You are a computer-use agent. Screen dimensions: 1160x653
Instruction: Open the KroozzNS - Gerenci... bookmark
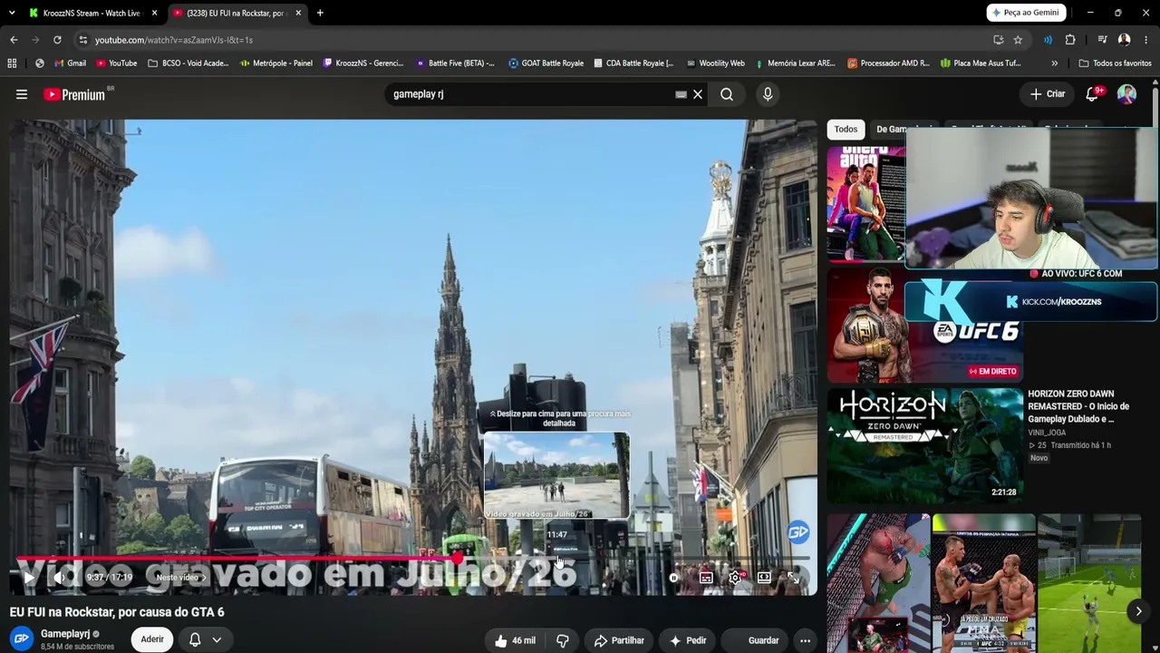coord(362,63)
